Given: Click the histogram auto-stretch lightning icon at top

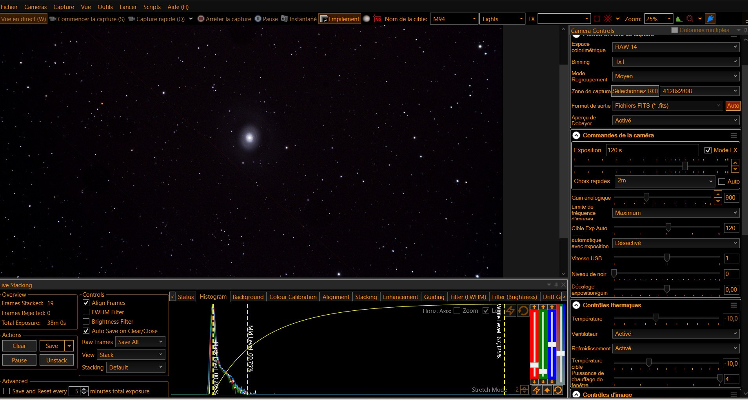Looking at the screenshot, I should pos(510,311).
